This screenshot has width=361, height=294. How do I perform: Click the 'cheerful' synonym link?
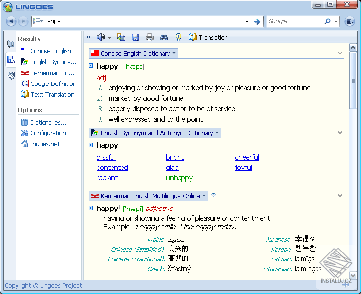[x=247, y=157]
